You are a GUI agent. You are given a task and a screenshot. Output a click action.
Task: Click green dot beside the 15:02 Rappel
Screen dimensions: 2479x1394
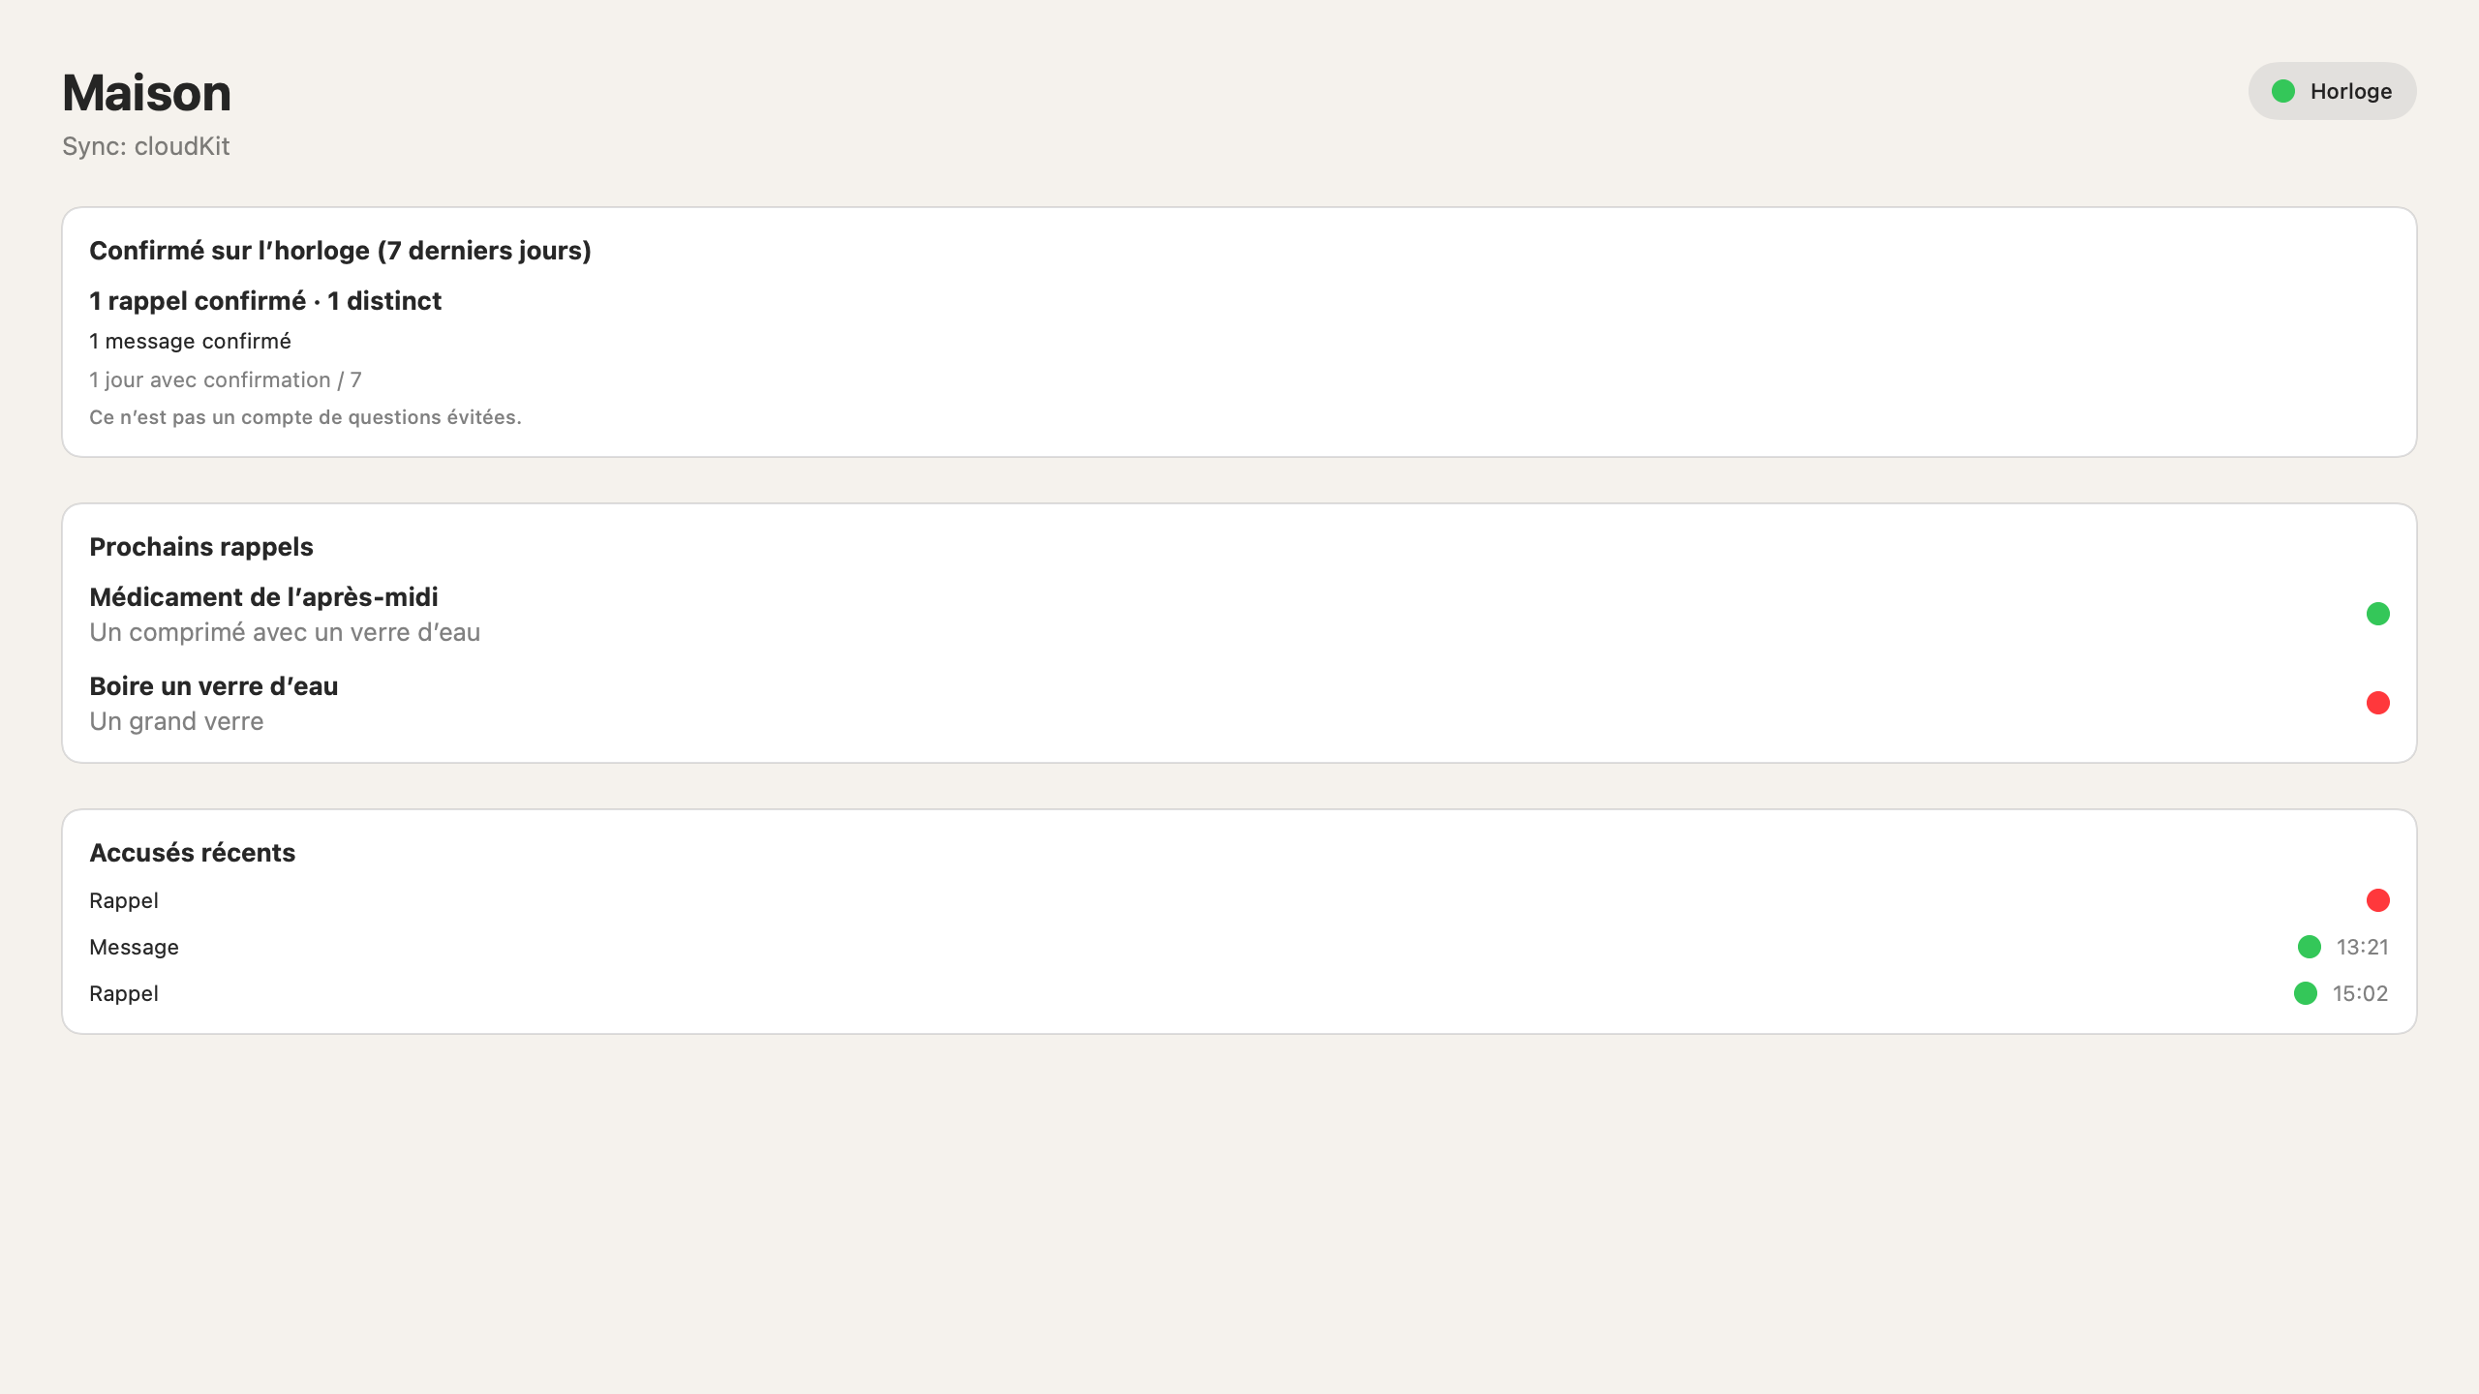(2306, 993)
